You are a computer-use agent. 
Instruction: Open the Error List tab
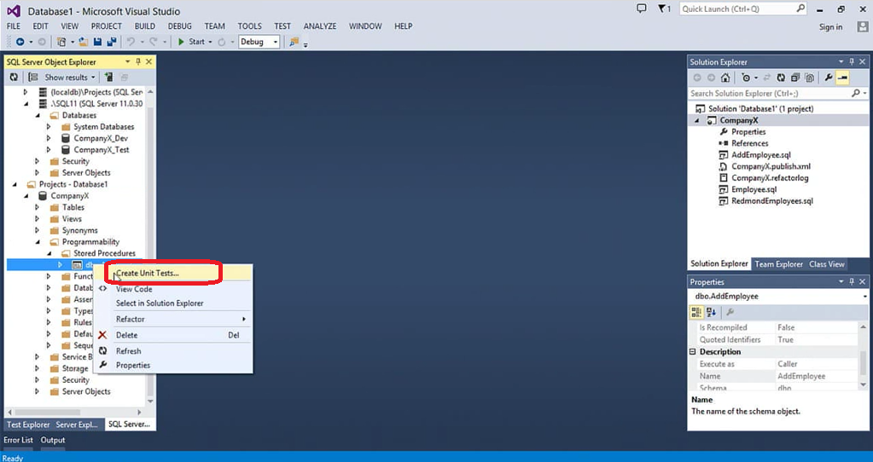(x=19, y=440)
